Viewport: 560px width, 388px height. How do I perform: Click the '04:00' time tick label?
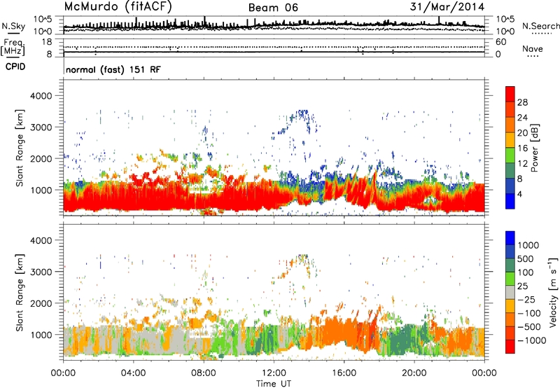[x=133, y=373]
